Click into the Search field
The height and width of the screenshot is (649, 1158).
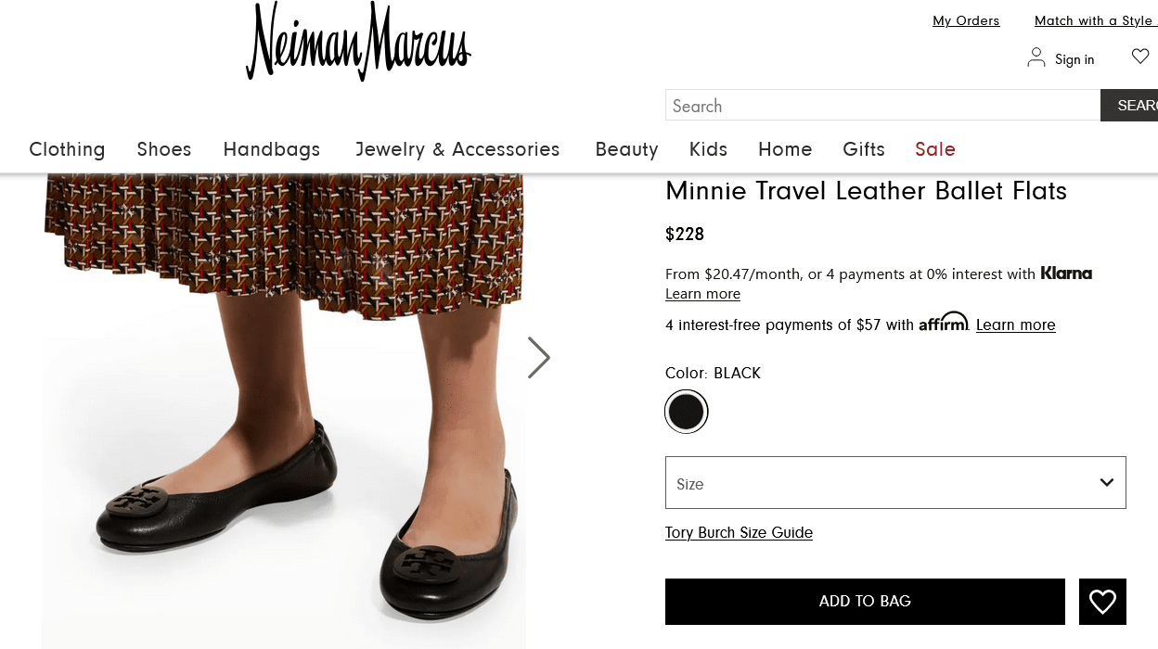881,106
